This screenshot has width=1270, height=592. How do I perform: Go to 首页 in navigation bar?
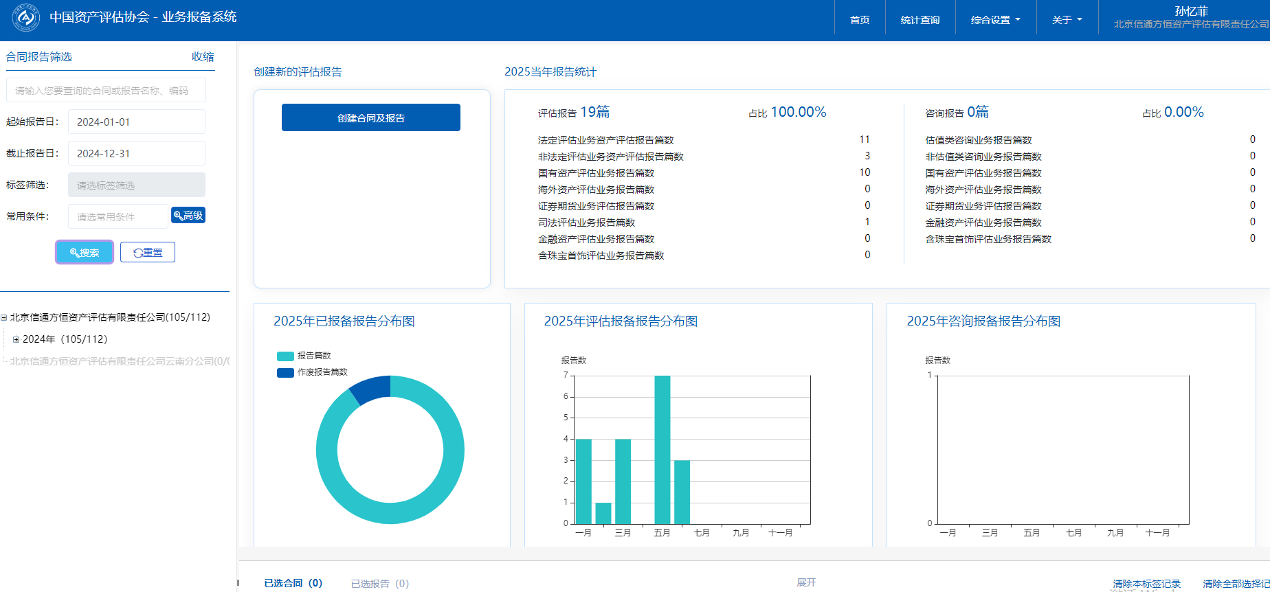859,20
